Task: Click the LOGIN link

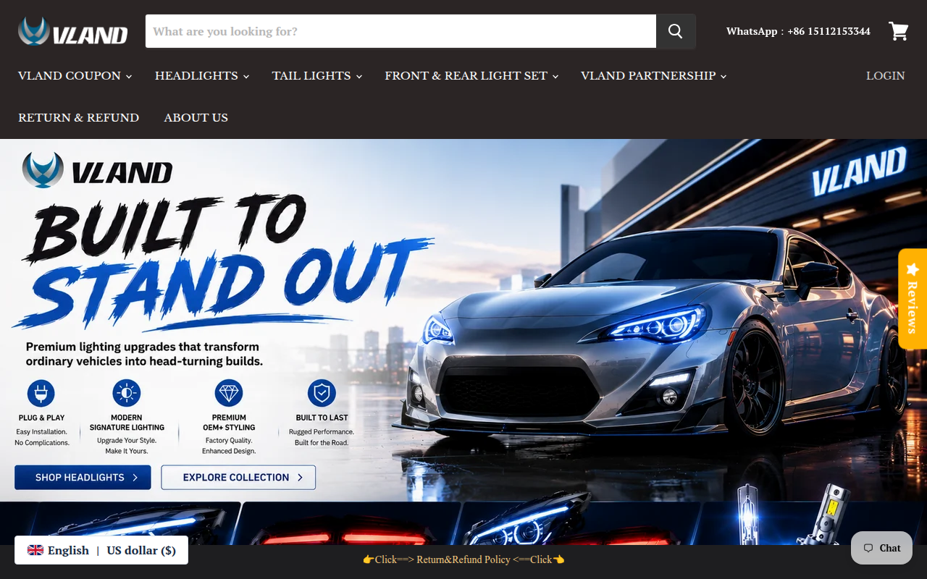Action: (886, 76)
